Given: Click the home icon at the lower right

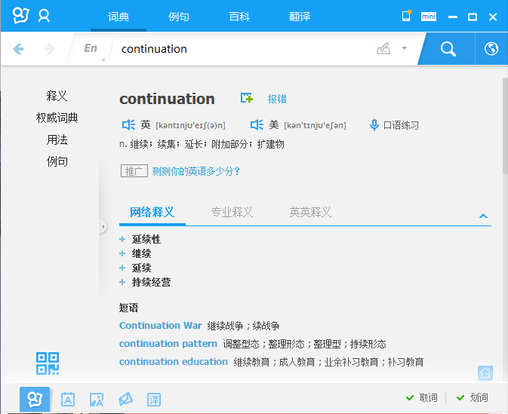Looking at the screenshot, I should (485, 373).
